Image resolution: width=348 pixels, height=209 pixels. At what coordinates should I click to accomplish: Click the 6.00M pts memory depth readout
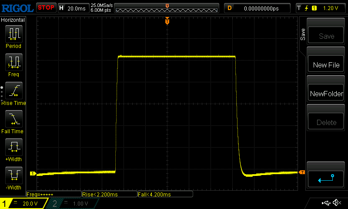[x=101, y=10]
